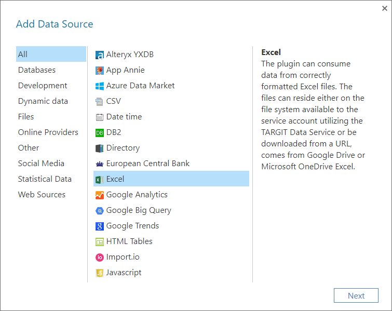Click the Directory folder icon
Image resolution: width=392 pixels, height=311 pixels.
click(100, 148)
